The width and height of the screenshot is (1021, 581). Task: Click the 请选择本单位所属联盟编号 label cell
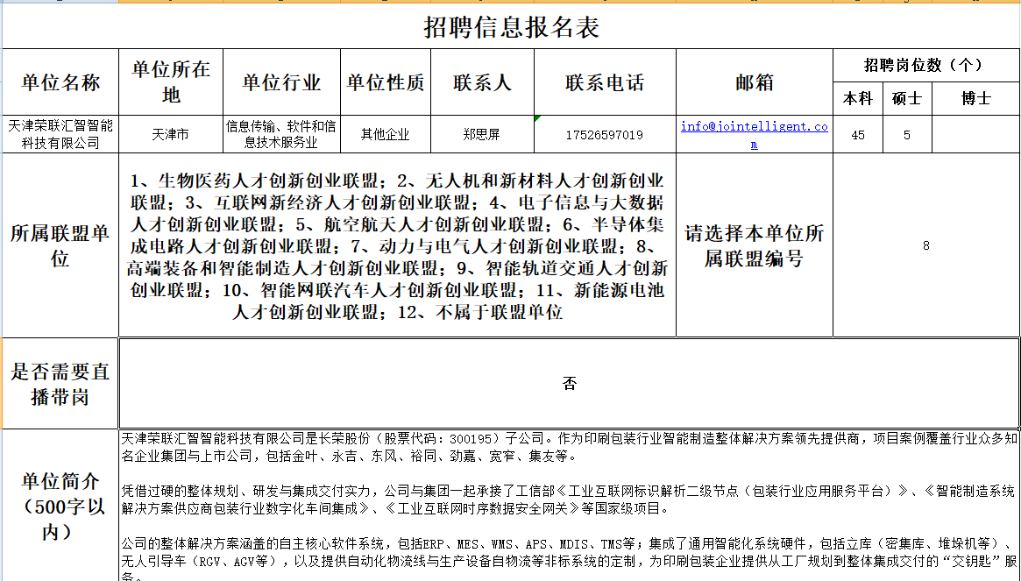click(x=754, y=246)
